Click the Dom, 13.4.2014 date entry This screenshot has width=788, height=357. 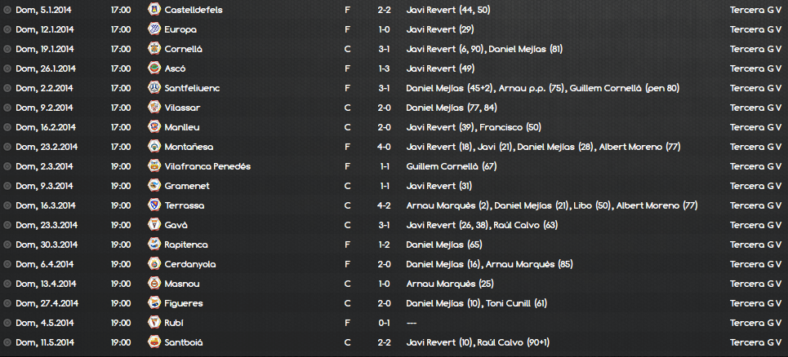point(46,284)
